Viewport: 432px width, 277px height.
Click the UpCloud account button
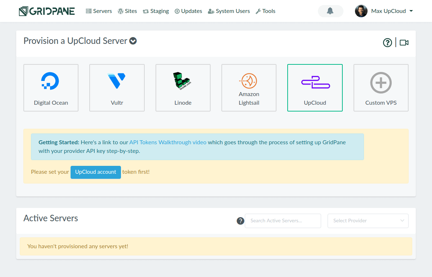[x=96, y=172]
